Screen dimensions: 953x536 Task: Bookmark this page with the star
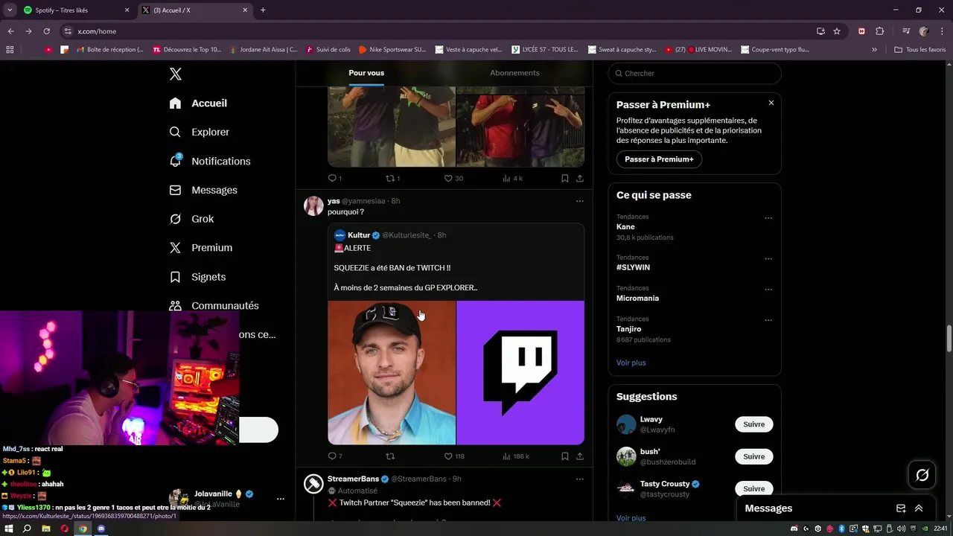click(x=837, y=31)
